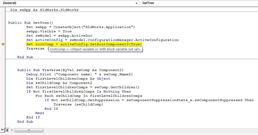Click 'Dim firstLevelChildrenComps As Object' line
Screen dimensions: 258x135
pos(68,79)
